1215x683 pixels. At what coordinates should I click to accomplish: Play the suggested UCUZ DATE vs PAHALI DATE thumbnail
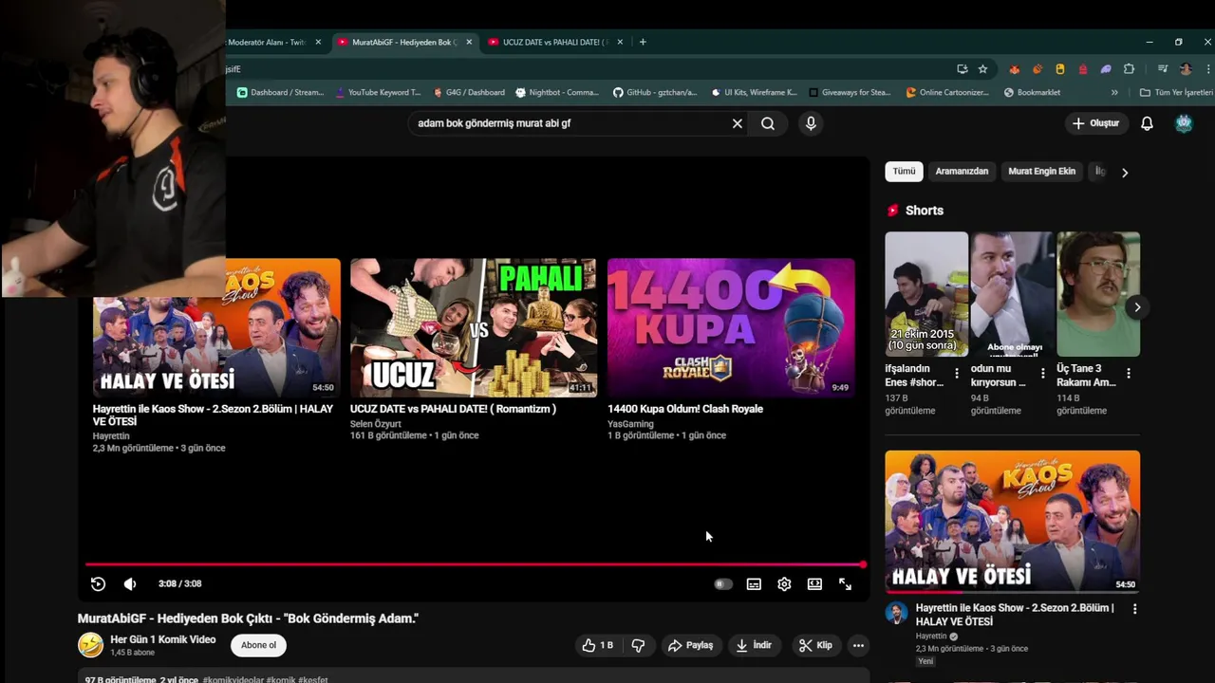[474, 327]
